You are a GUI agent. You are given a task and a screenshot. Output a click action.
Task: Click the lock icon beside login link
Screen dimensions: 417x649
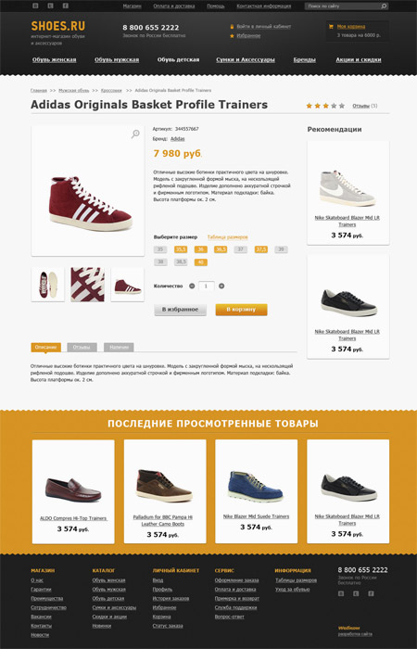coord(232,27)
